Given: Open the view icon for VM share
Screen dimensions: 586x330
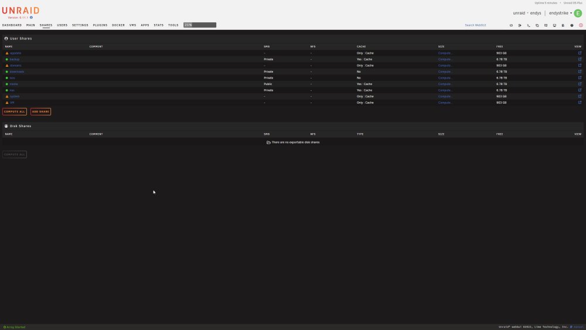Looking at the screenshot, I should [580, 103].
